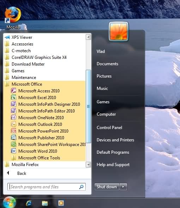
Task: Open Windows Media Player from taskbar
Action: coord(61,203)
